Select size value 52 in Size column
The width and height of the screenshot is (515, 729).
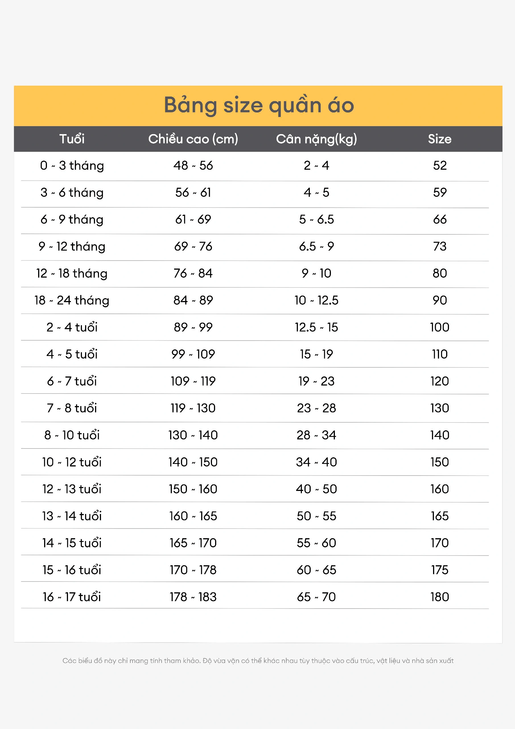(x=440, y=166)
